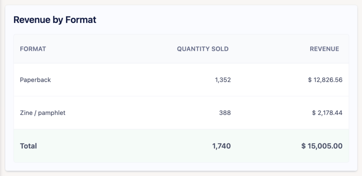This screenshot has width=362, height=176.
Task: Click the word "pamphlet" in the format column
Action: [52, 113]
